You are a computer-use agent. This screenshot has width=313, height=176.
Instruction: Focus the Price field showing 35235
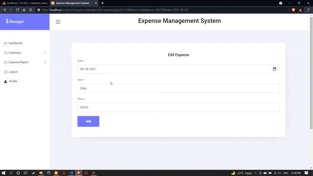(179, 108)
